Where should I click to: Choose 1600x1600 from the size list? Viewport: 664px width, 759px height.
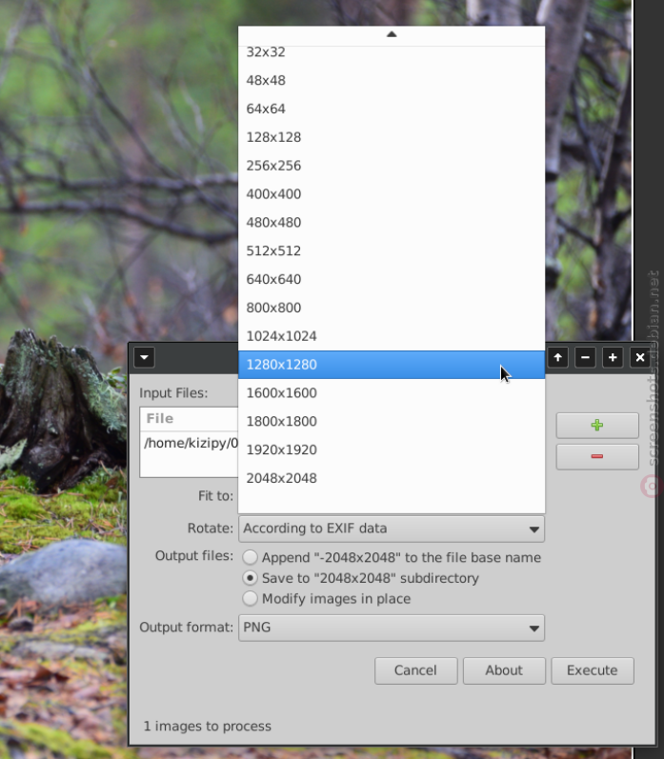pos(392,393)
